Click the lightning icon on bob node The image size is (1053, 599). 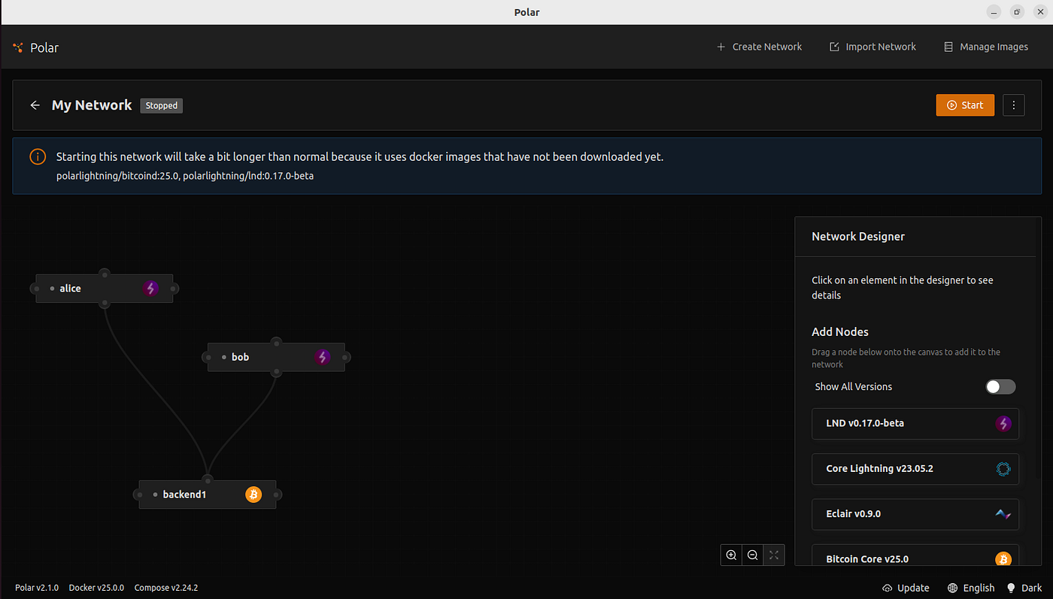point(323,357)
